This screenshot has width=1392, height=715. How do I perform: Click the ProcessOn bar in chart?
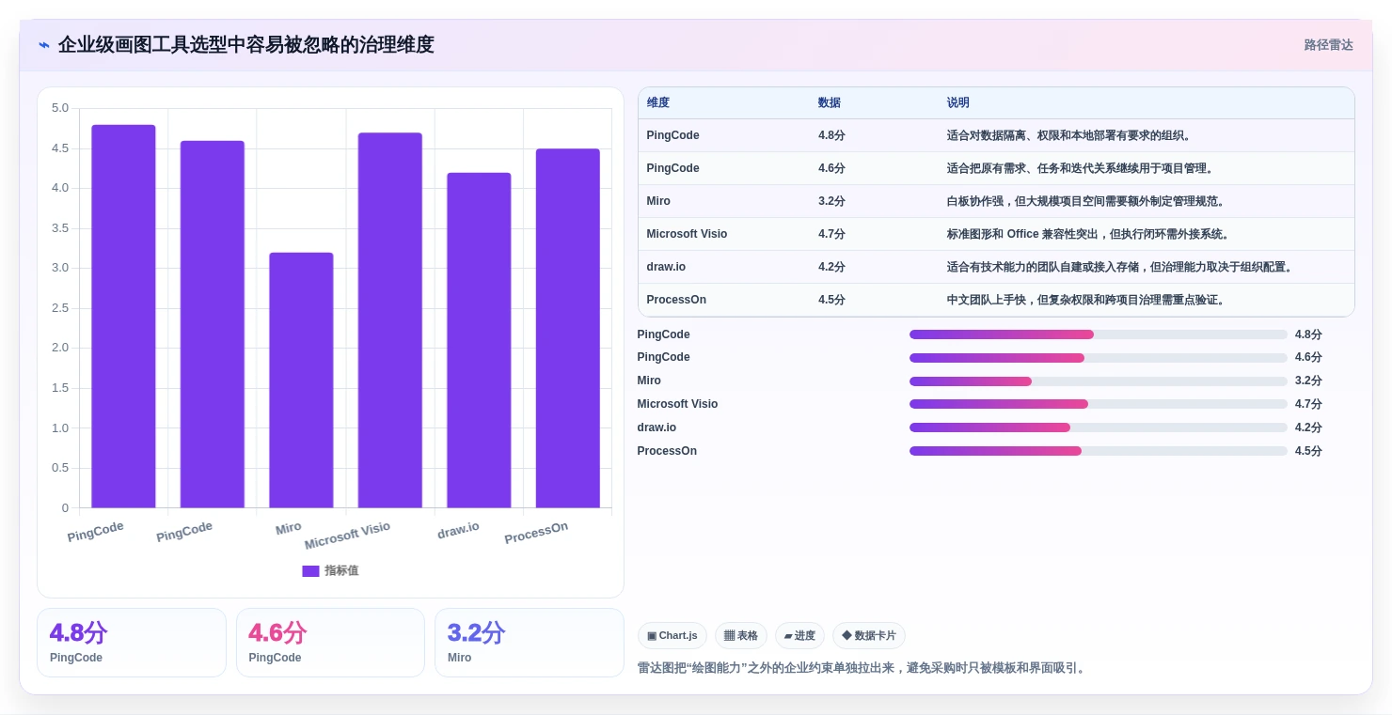point(567,329)
